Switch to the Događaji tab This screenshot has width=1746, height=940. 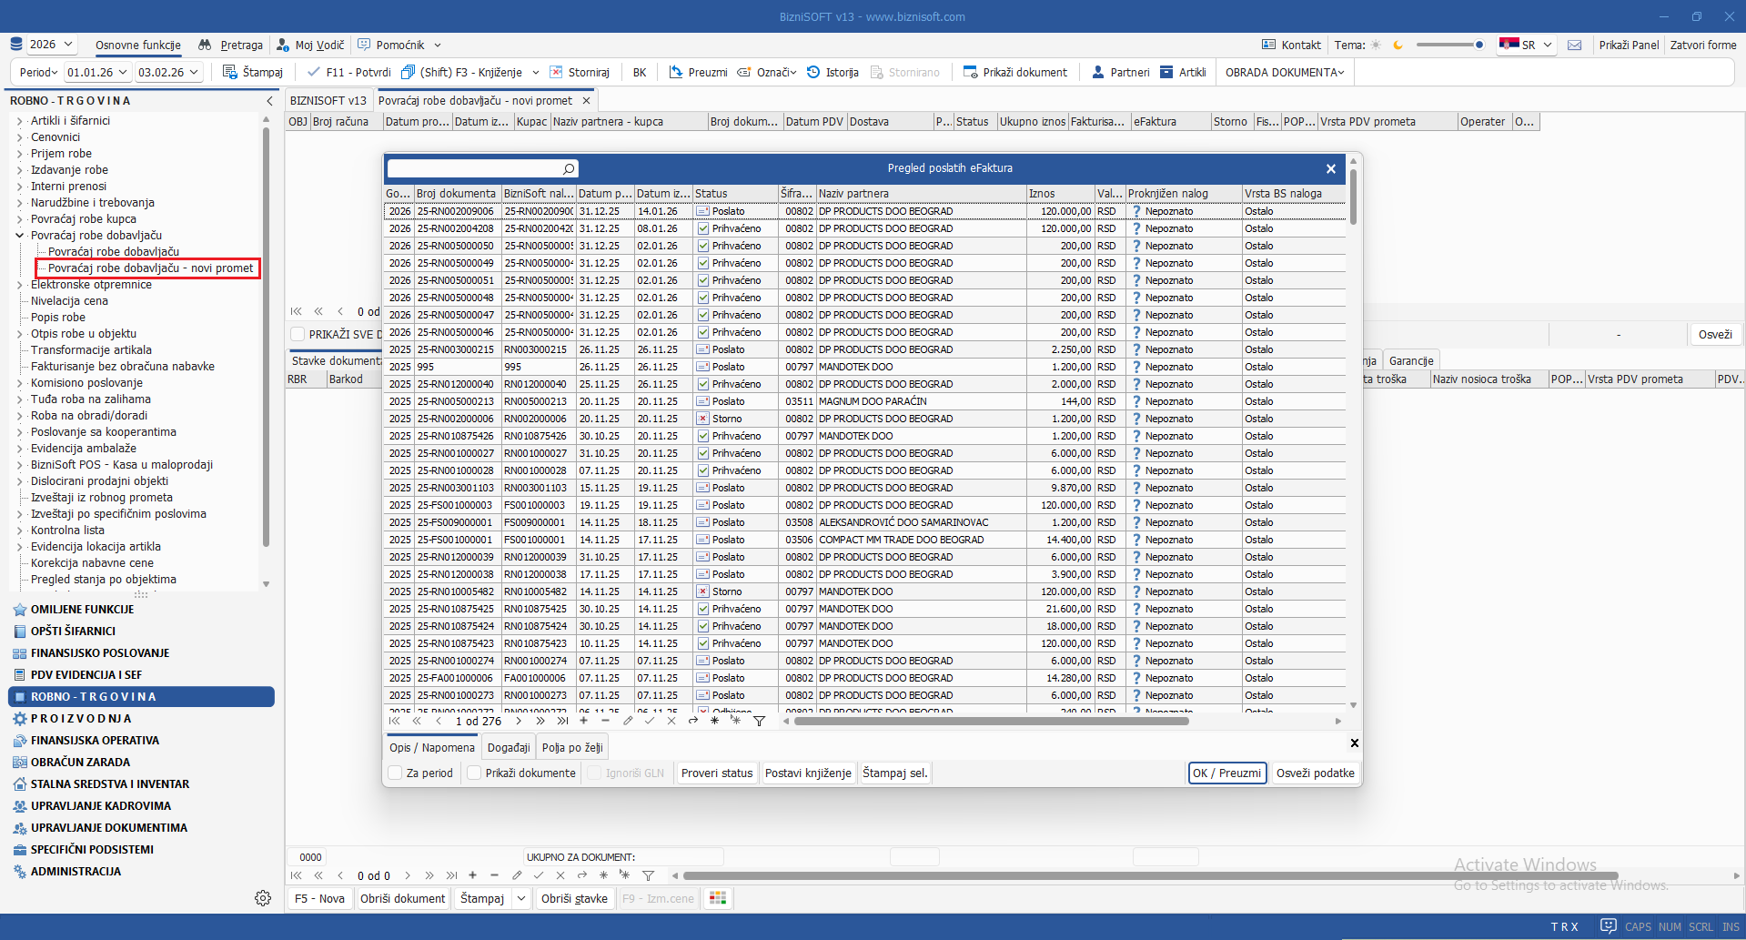pos(509,747)
